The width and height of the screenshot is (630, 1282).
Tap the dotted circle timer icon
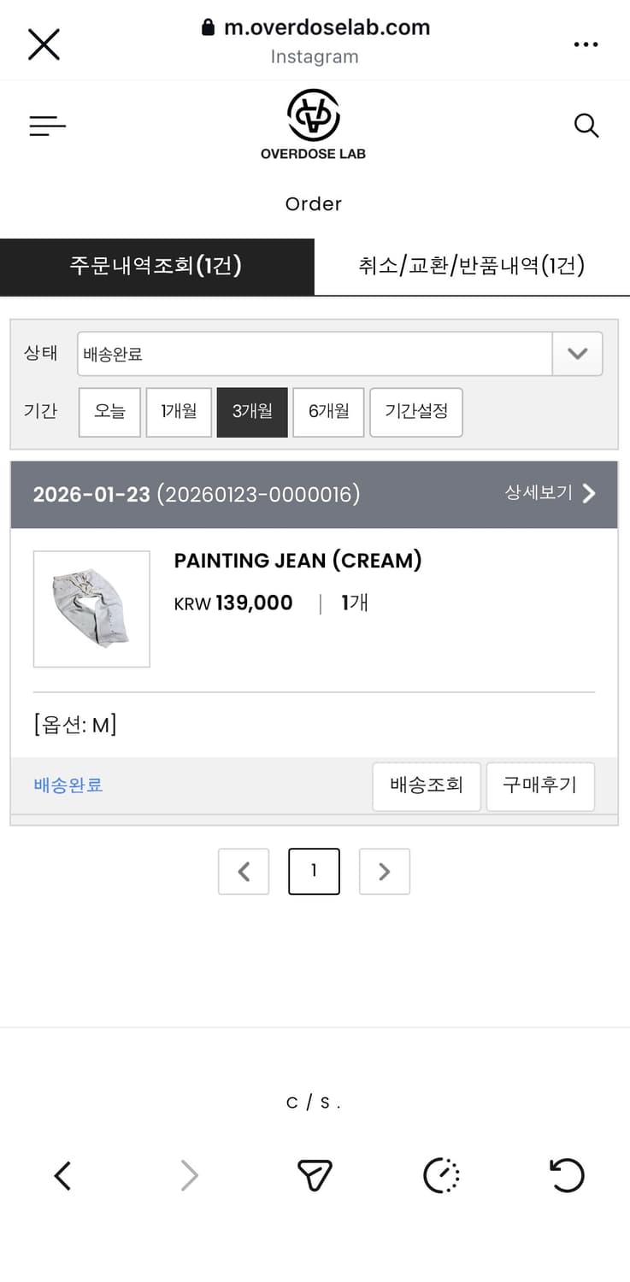click(441, 1176)
